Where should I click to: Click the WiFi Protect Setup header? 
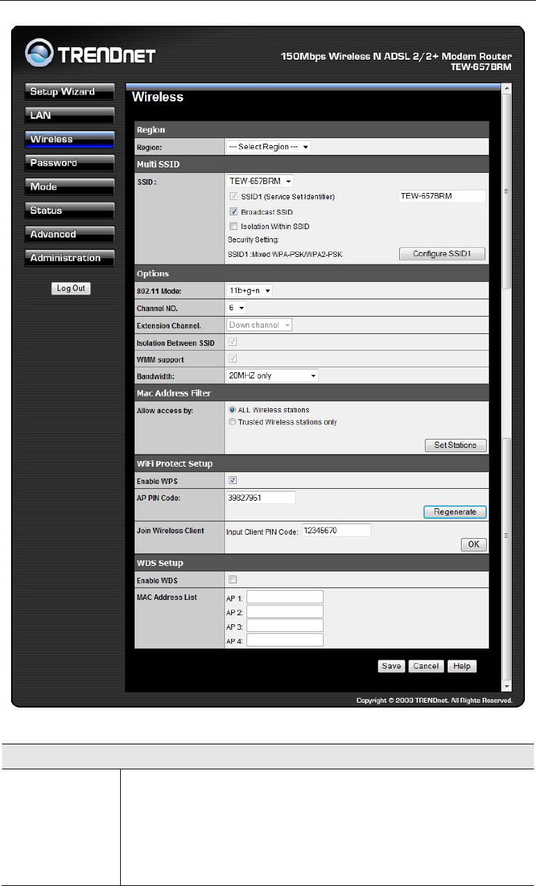pyautogui.click(x=312, y=463)
